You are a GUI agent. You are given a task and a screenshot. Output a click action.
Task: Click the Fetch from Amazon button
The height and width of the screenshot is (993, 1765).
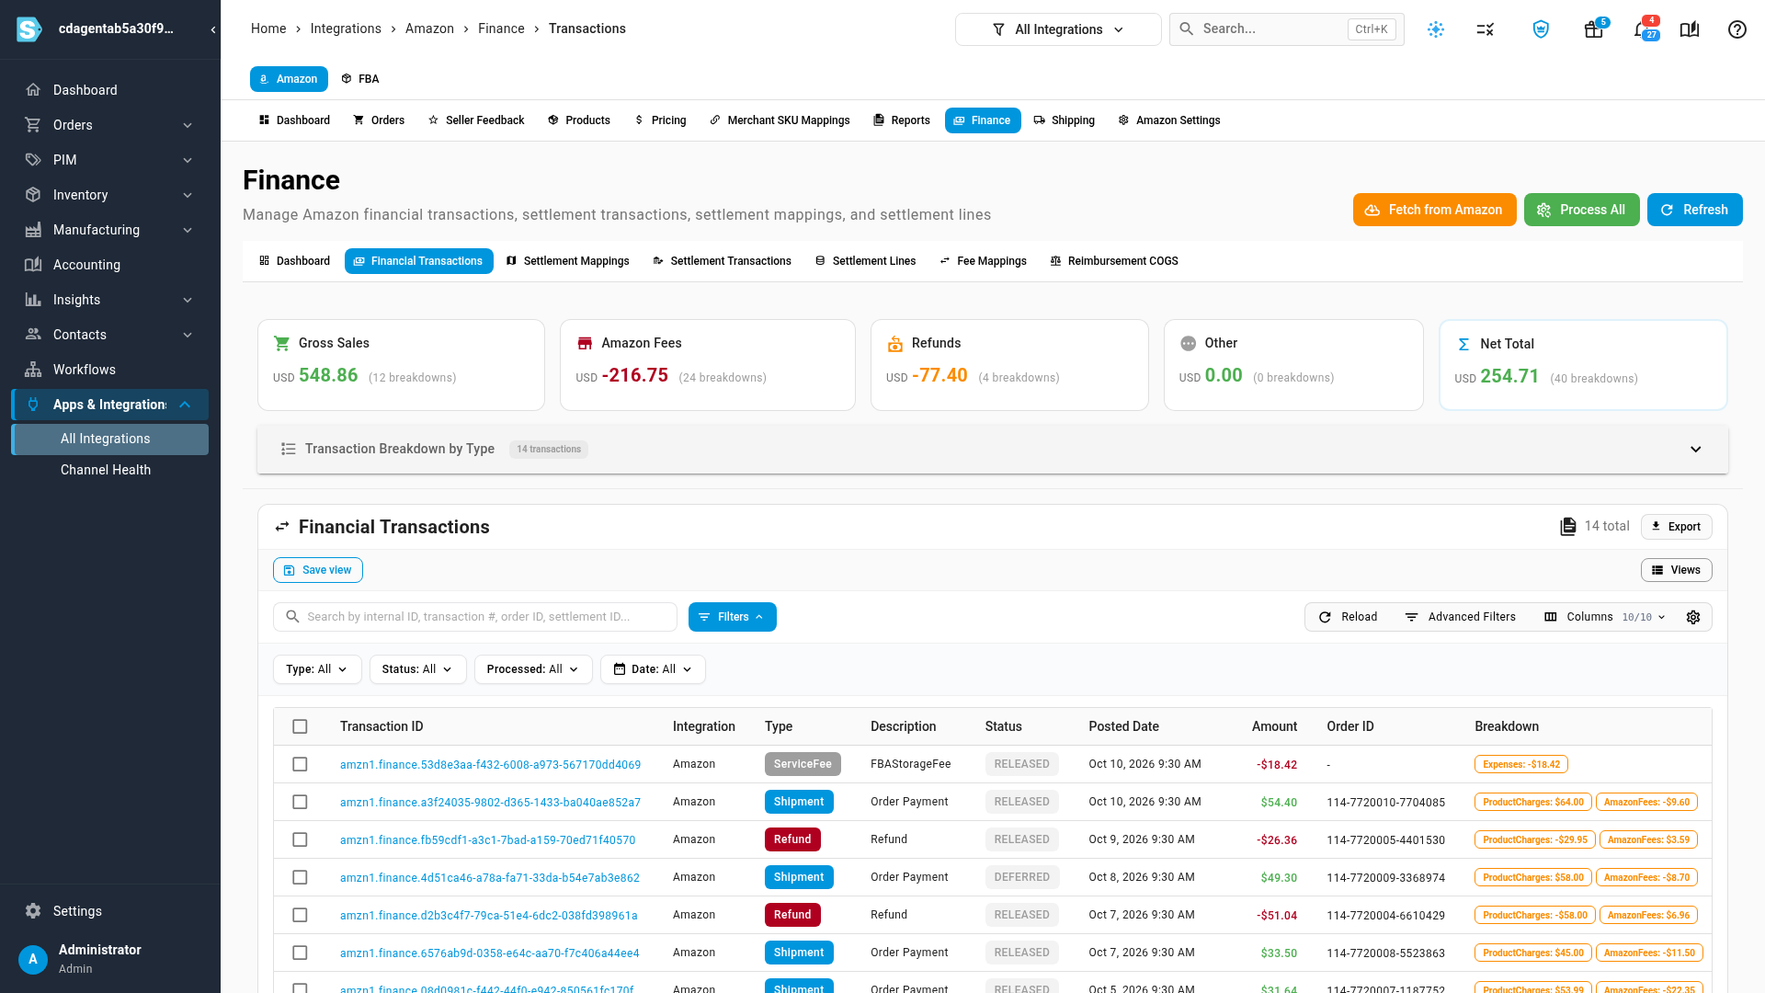click(1434, 210)
